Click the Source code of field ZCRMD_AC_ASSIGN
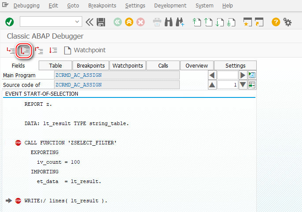The width and height of the screenshot is (302, 212). pos(117,85)
